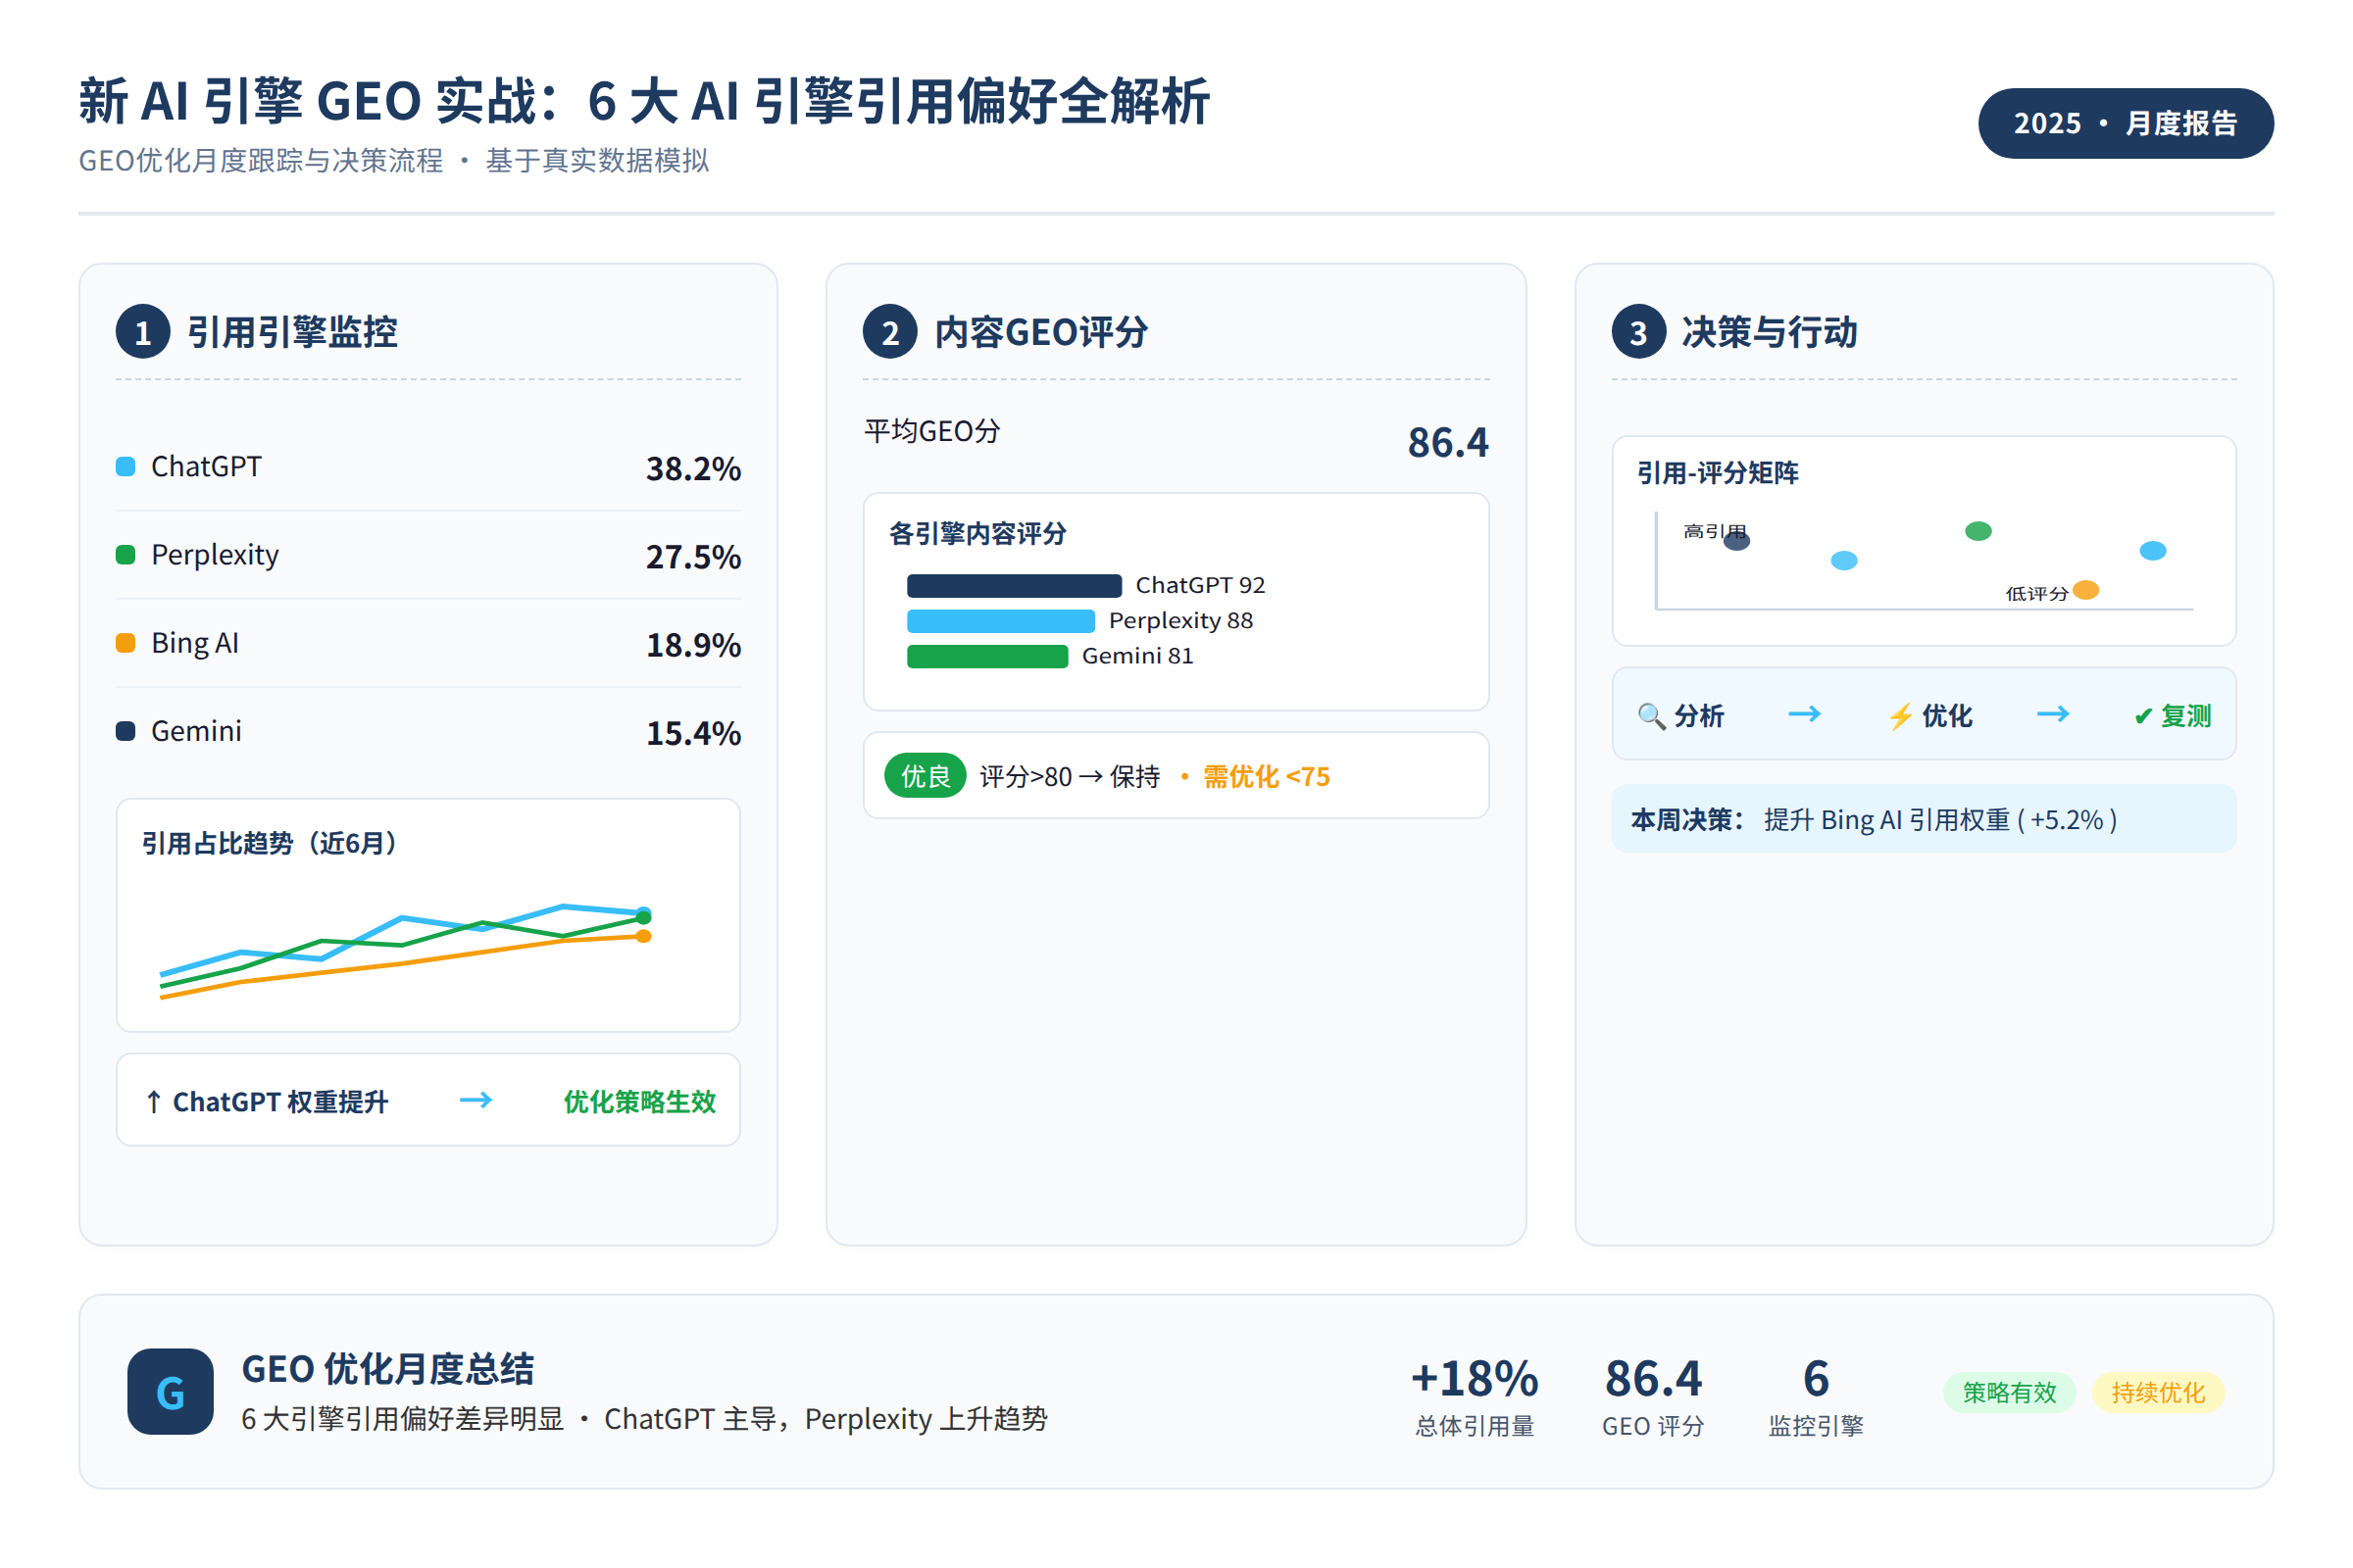This screenshot has width=2353, height=1568.
Task: Click the 引用-评分矩阵 card title
Action: (x=1718, y=473)
